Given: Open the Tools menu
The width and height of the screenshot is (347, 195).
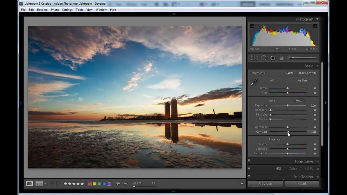Looking at the screenshot, I should 79,10.
